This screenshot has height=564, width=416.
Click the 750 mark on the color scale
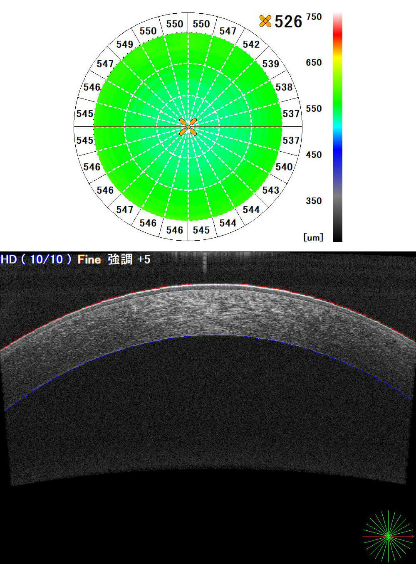(x=314, y=17)
